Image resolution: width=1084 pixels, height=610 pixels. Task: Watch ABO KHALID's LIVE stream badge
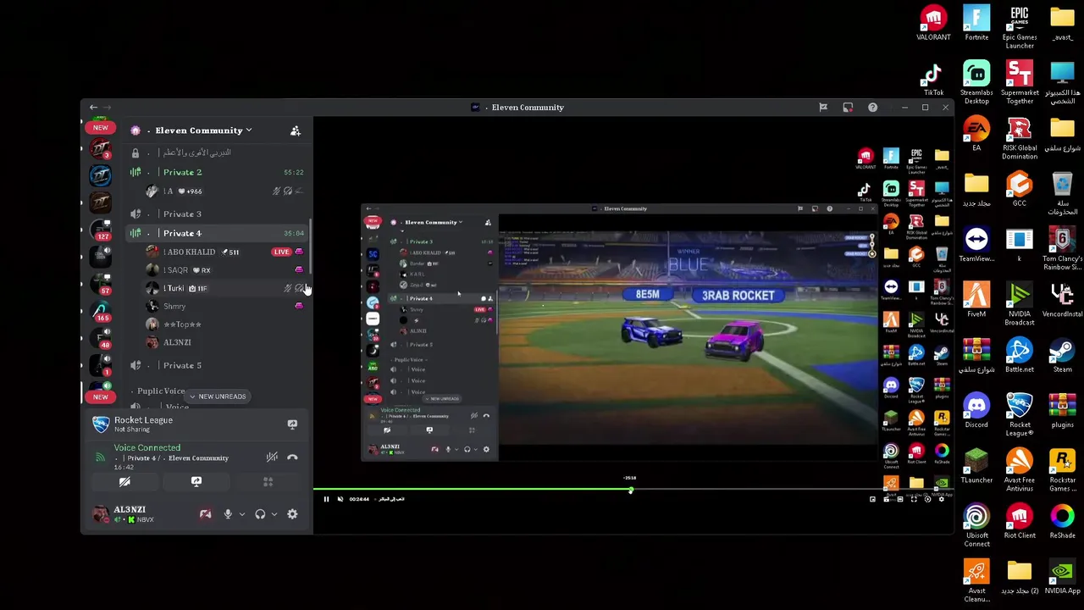tap(281, 252)
